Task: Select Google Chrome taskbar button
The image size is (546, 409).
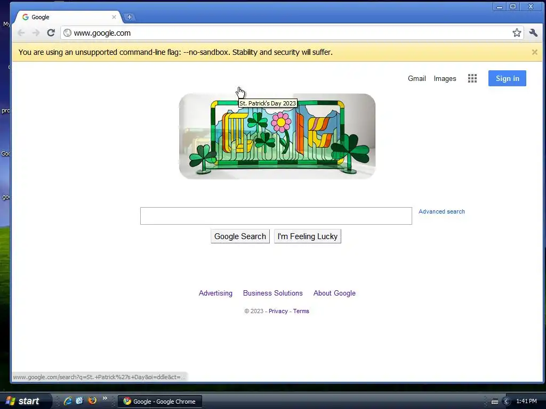Action: pos(160,402)
